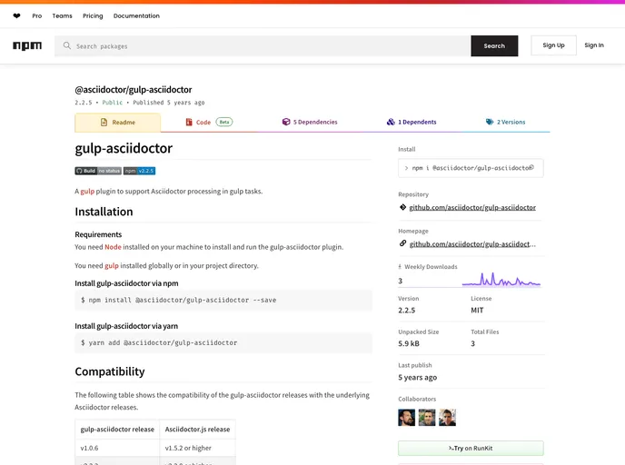Click the git icon beside the Repository link
This screenshot has height=465, width=625.
[x=402, y=207]
